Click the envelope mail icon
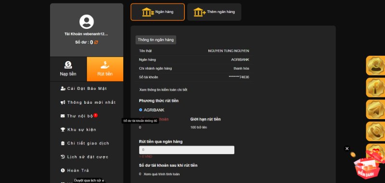Screen dimensions: 385x183 tap(63, 116)
